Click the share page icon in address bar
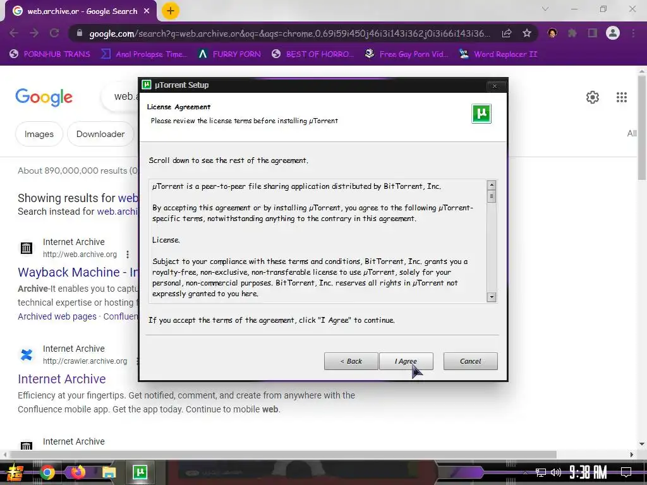Image resolution: width=647 pixels, height=485 pixels. coord(506,33)
